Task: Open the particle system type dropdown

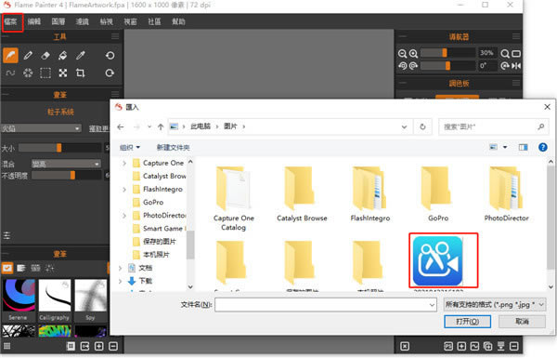Action: [x=41, y=128]
